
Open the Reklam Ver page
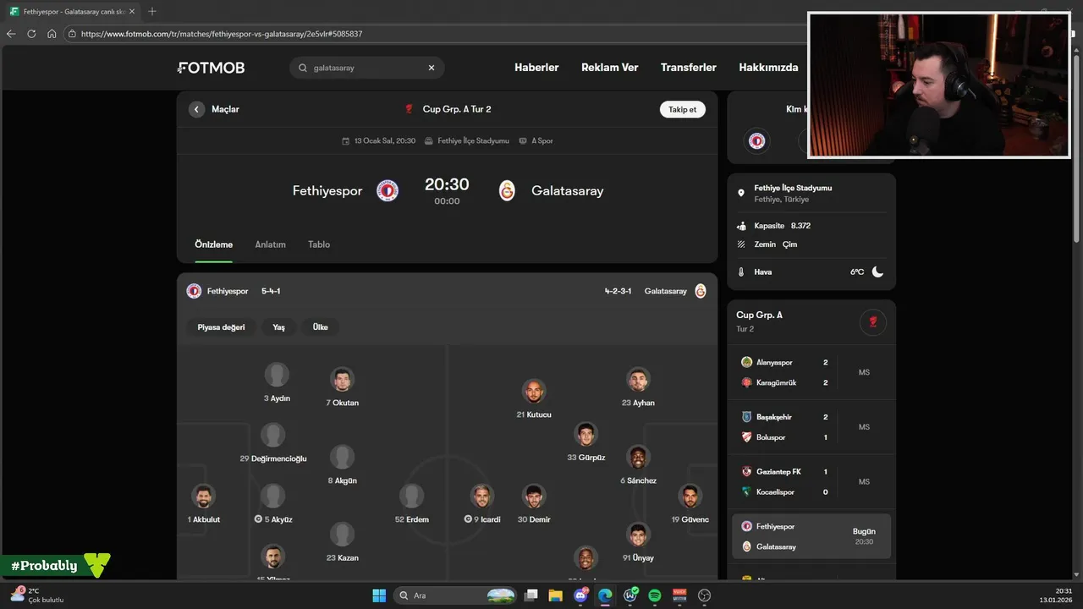click(x=609, y=68)
